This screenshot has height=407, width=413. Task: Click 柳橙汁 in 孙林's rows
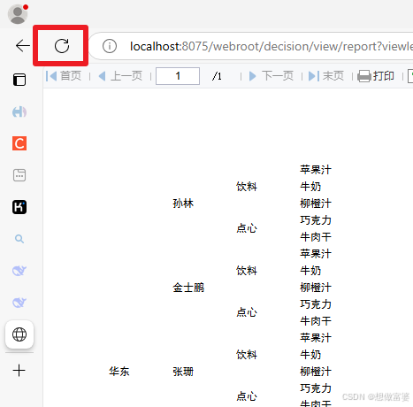[316, 203]
